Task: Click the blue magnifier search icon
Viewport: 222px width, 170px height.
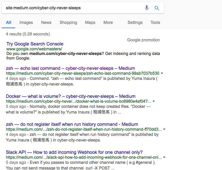Action: point(157,8)
